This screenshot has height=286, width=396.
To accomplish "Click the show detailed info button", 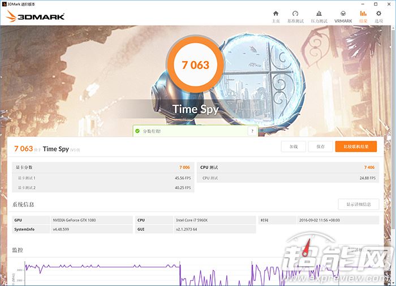I will pyautogui.click(x=358, y=204).
